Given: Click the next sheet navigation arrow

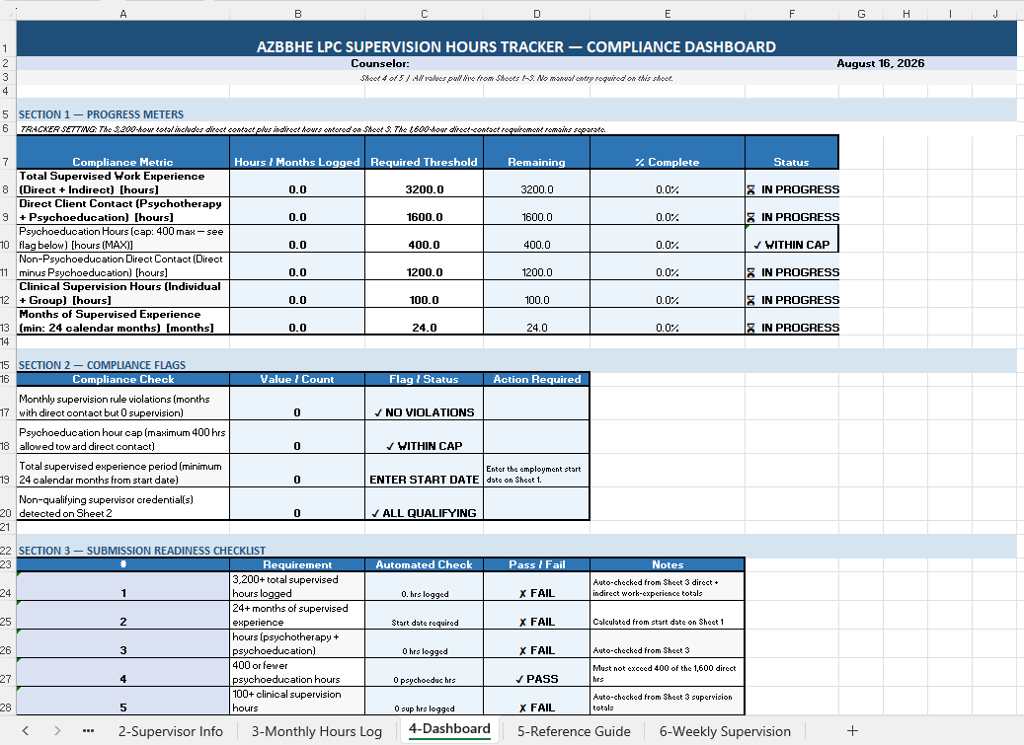Looking at the screenshot, I should 57,731.
